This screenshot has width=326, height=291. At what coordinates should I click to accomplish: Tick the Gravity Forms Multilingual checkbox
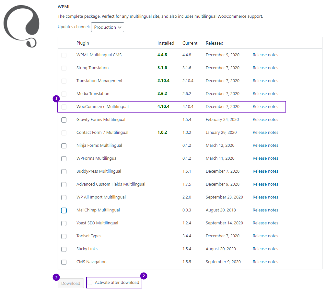[x=64, y=120]
